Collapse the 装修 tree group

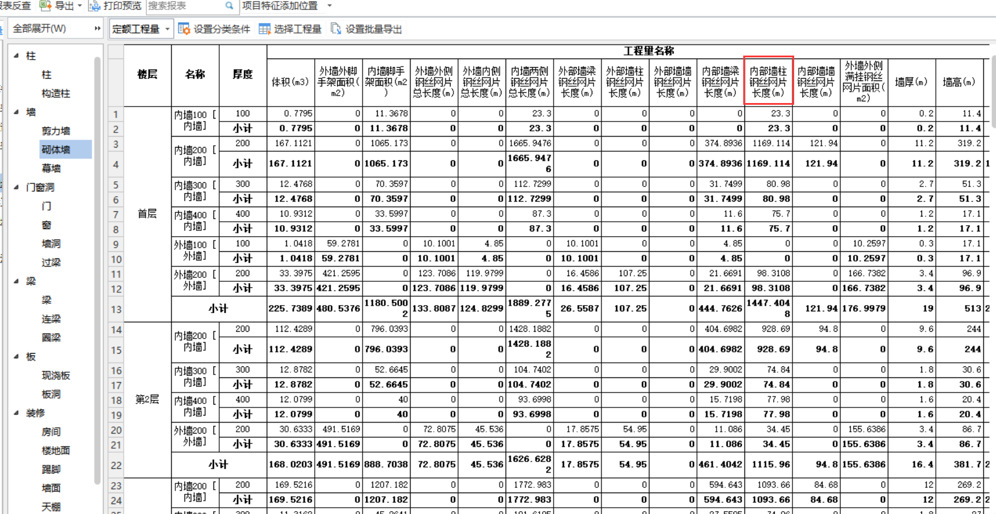click(x=16, y=413)
